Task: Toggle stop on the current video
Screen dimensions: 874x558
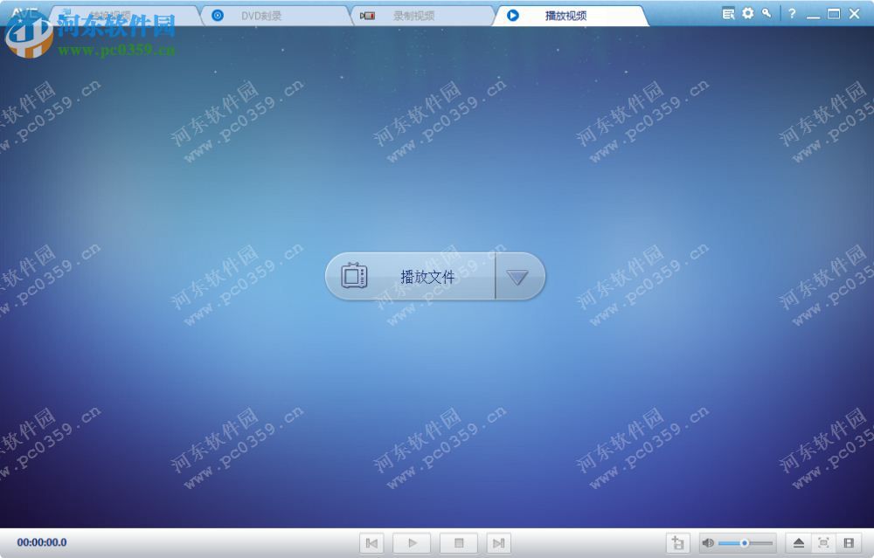Action: (x=456, y=542)
